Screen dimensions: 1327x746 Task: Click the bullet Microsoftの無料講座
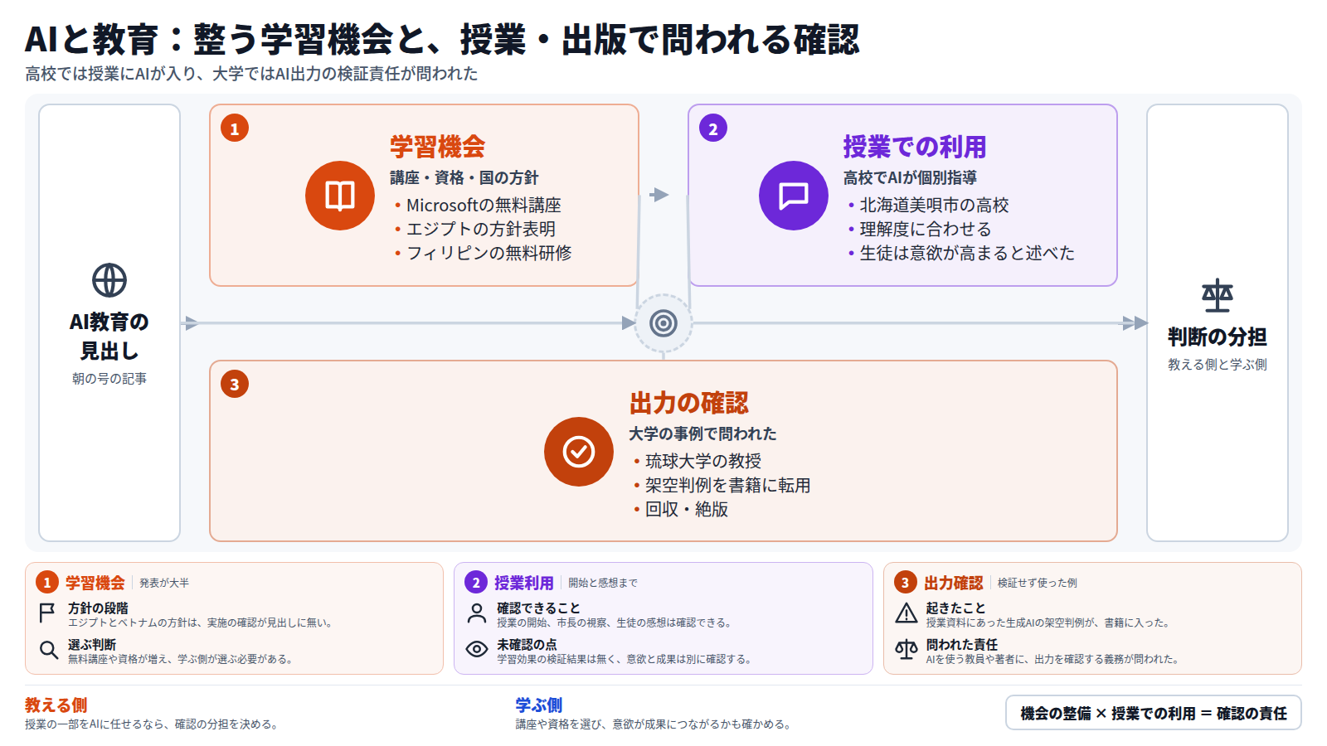(x=484, y=205)
